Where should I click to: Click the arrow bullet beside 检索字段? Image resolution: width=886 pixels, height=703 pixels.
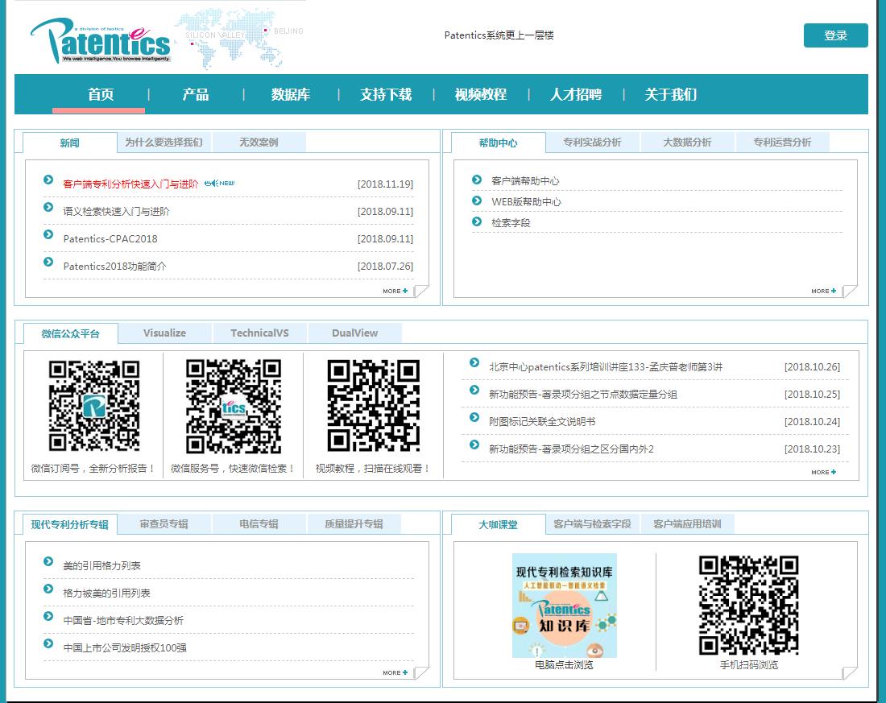pyautogui.click(x=477, y=221)
